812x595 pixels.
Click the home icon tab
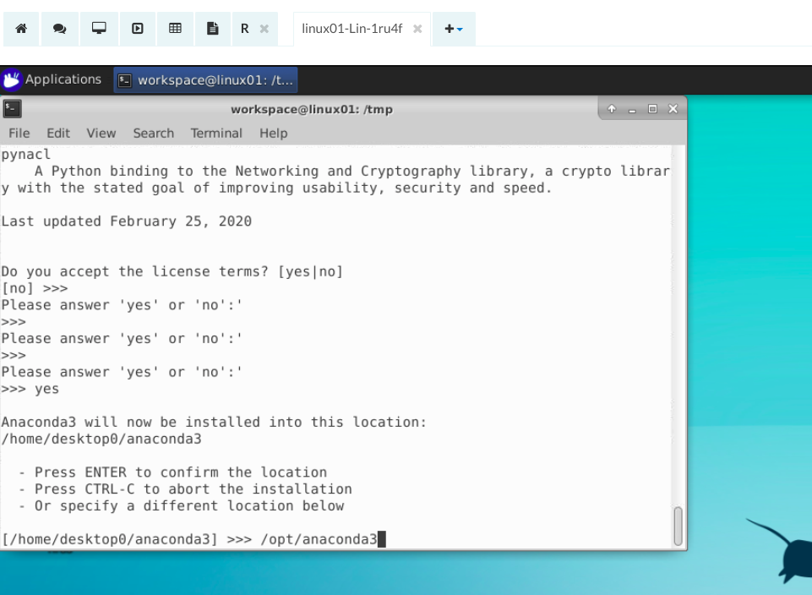pyautogui.click(x=21, y=29)
